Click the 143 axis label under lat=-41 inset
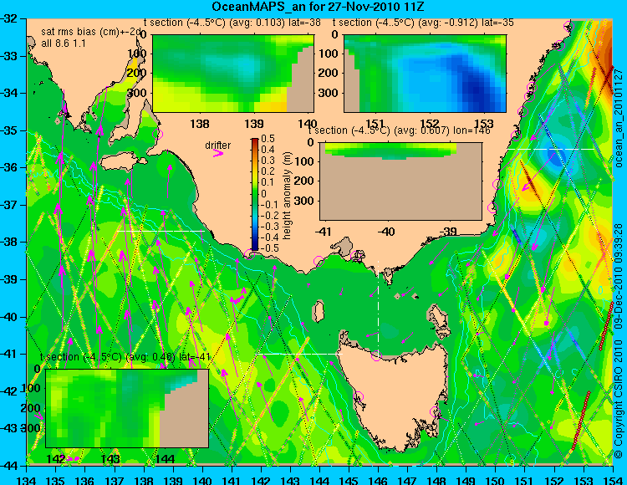Viewport: 627px width, 485px height. click(x=110, y=458)
